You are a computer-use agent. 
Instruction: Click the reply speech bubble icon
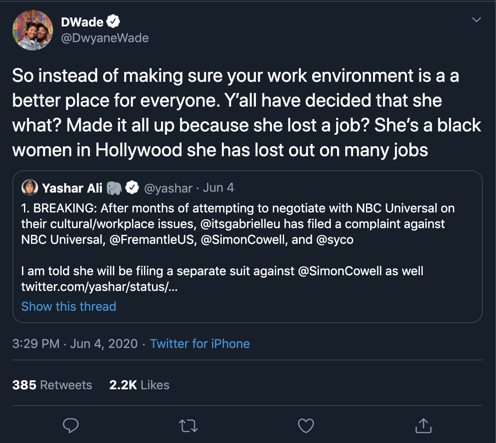click(x=71, y=425)
